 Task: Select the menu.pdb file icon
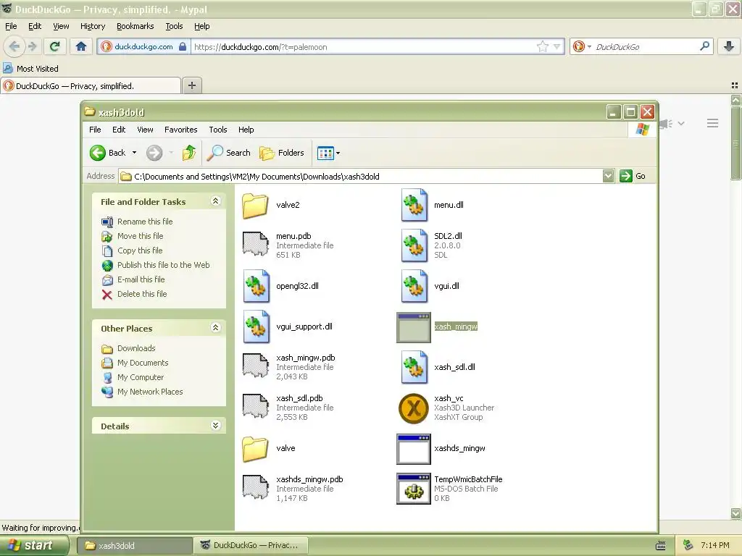pyautogui.click(x=256, y=245)
